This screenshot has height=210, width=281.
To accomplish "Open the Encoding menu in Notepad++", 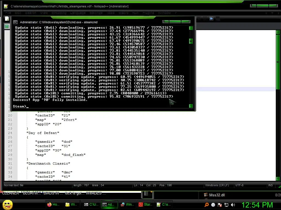I will (59, 13).
